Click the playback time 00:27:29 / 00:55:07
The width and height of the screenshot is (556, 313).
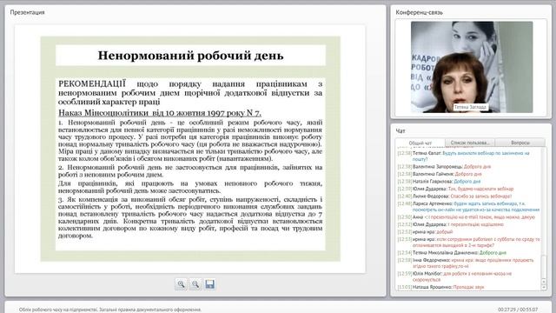pyautogui.click(x=518, y=310)
